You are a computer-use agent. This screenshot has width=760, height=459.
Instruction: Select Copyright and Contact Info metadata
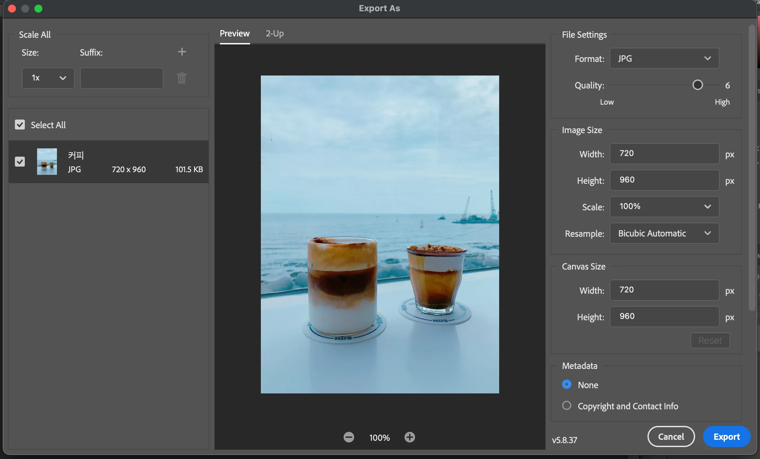(567, 405)
